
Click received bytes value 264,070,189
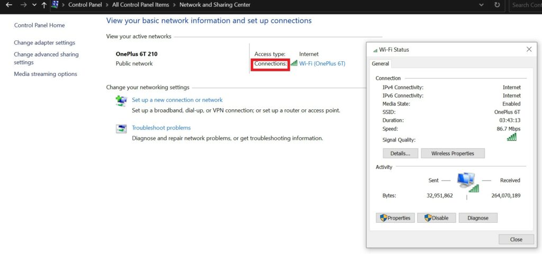point(505,195)
